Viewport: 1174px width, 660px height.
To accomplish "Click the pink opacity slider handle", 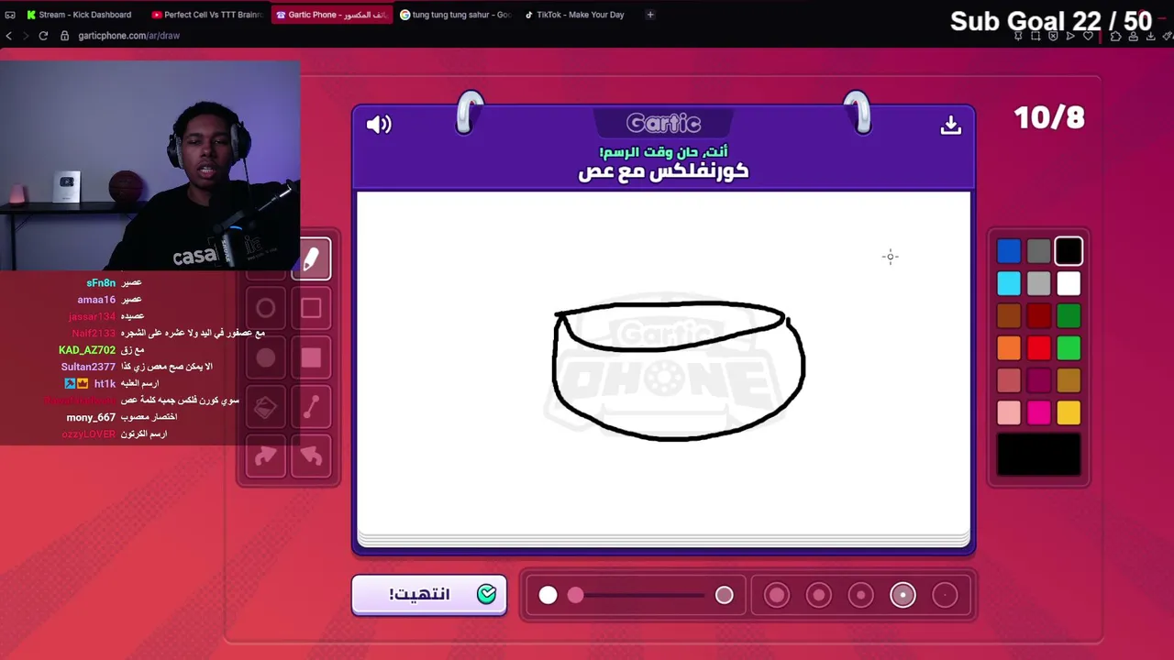I will point(575,596).
